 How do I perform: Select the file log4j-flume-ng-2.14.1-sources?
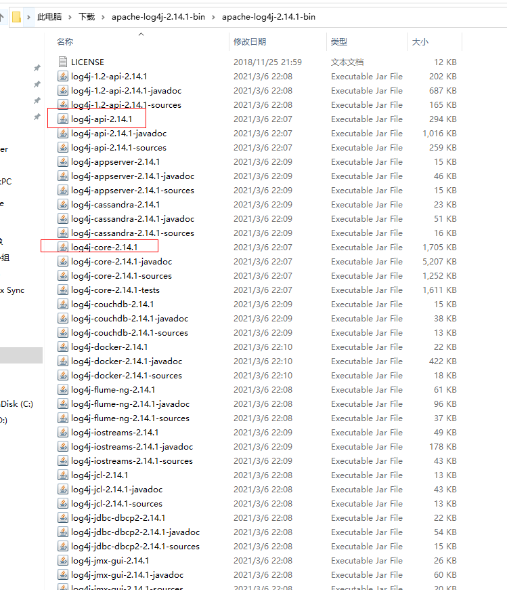tap(131, 418)
